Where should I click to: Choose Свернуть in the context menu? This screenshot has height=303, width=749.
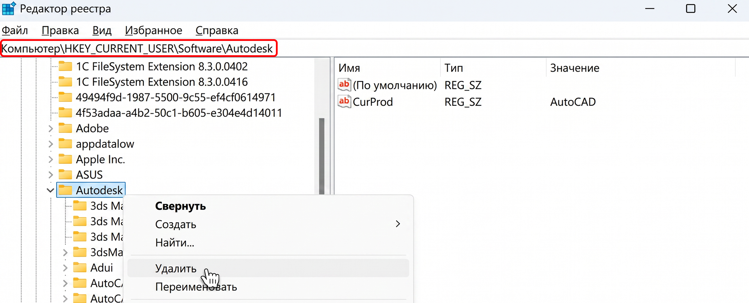[268, 206]
